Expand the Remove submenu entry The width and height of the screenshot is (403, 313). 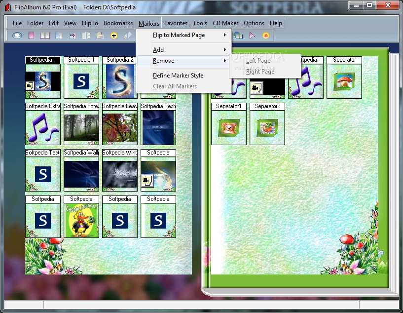184,61
